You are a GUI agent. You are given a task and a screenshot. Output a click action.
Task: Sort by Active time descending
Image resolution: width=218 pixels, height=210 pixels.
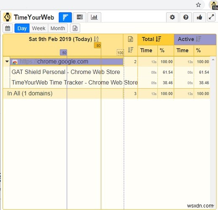(199, 39)
